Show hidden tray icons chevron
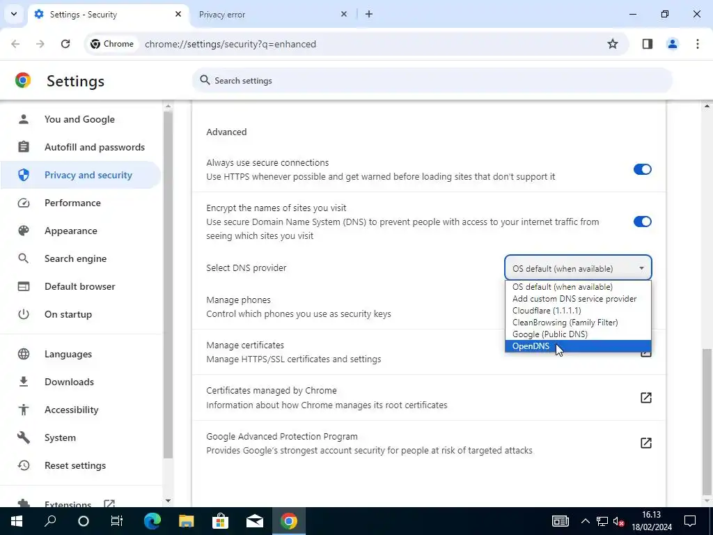713x535 pixels. [585, 521]
